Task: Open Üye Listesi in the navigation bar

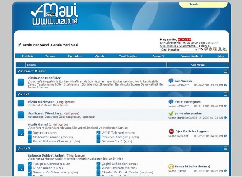Action: 75,56
